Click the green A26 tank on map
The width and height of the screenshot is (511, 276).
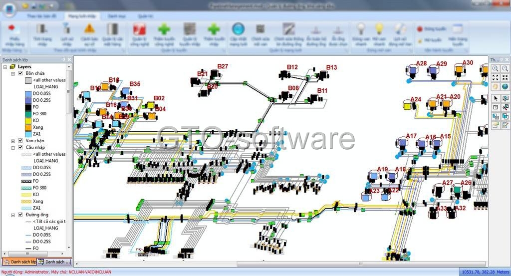pos(457,191)
